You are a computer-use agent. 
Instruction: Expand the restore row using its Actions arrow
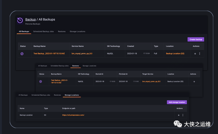194,81
